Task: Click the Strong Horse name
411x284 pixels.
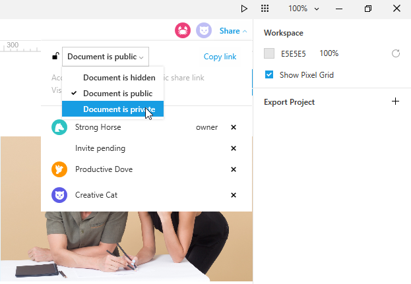Action: (x=98, y=127)
